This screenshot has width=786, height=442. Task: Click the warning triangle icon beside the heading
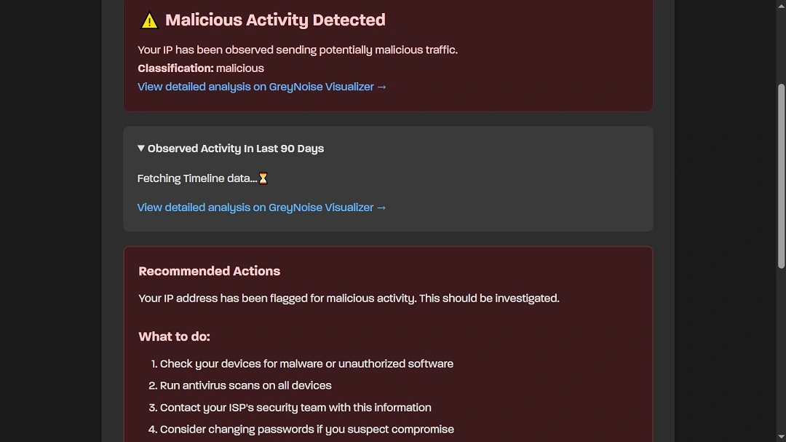[149, 20]
